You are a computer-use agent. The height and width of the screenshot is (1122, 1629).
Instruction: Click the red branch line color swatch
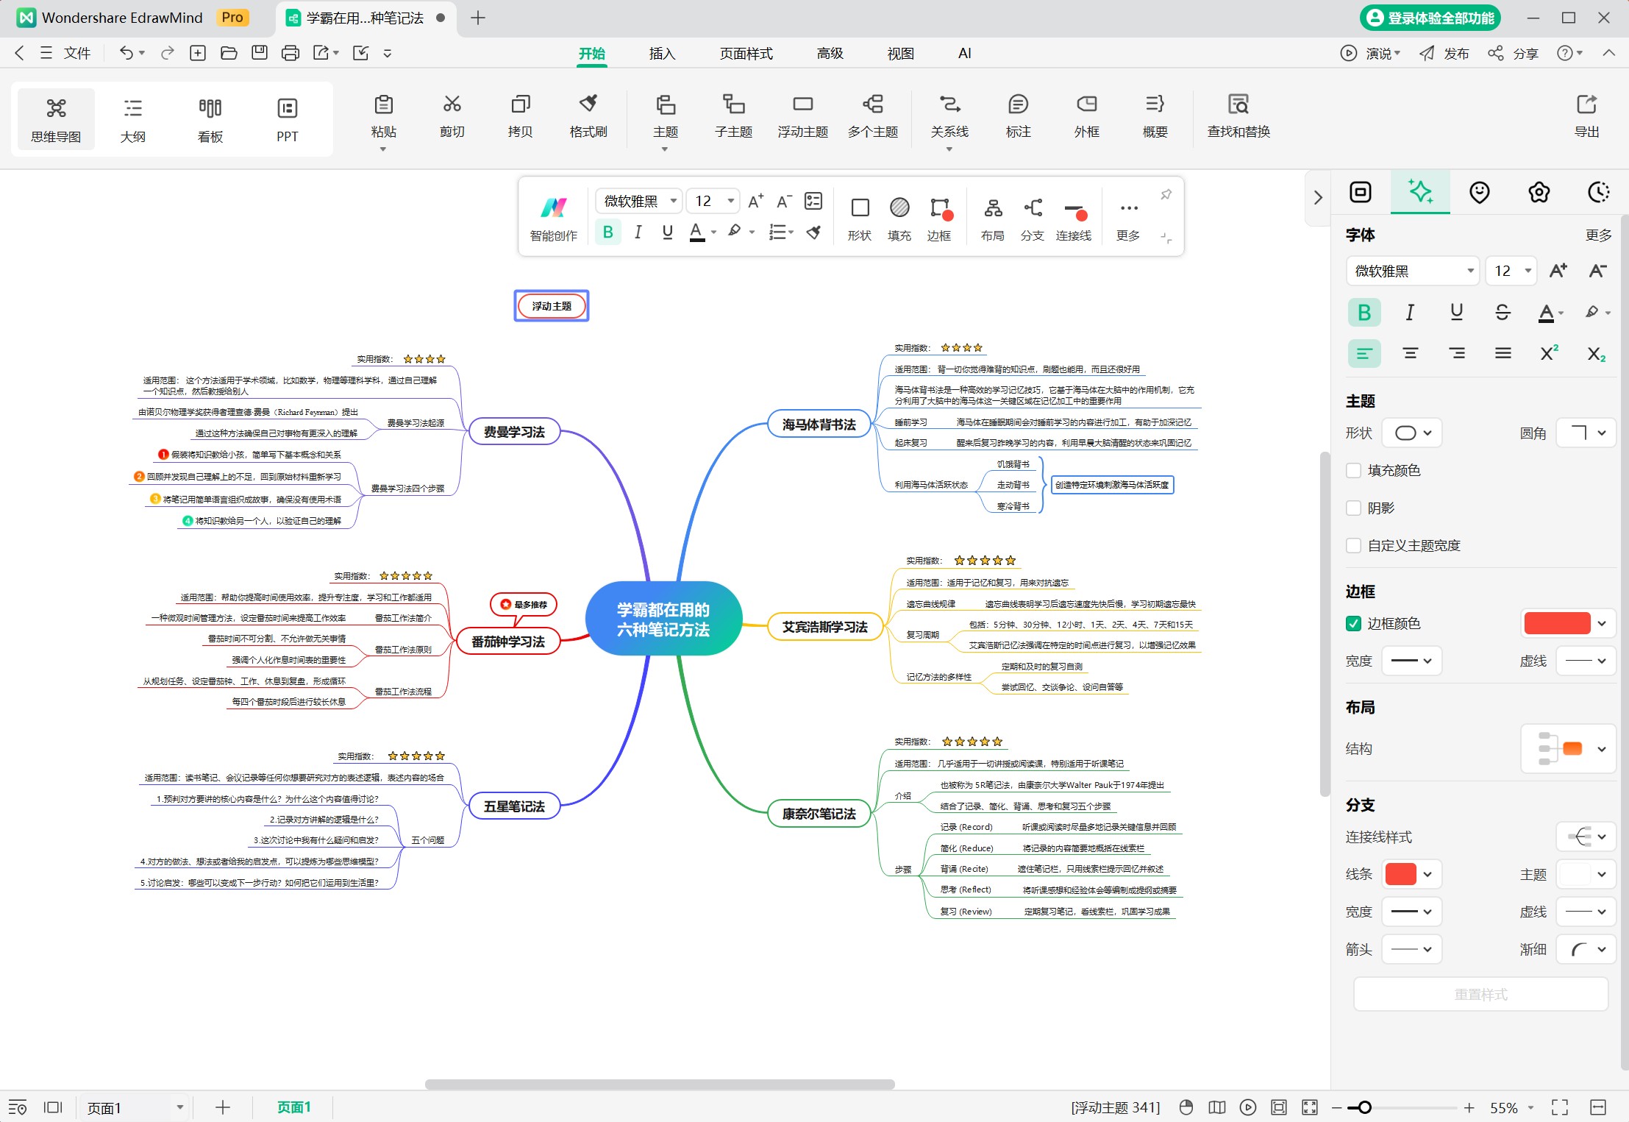tap(1400, 874)
